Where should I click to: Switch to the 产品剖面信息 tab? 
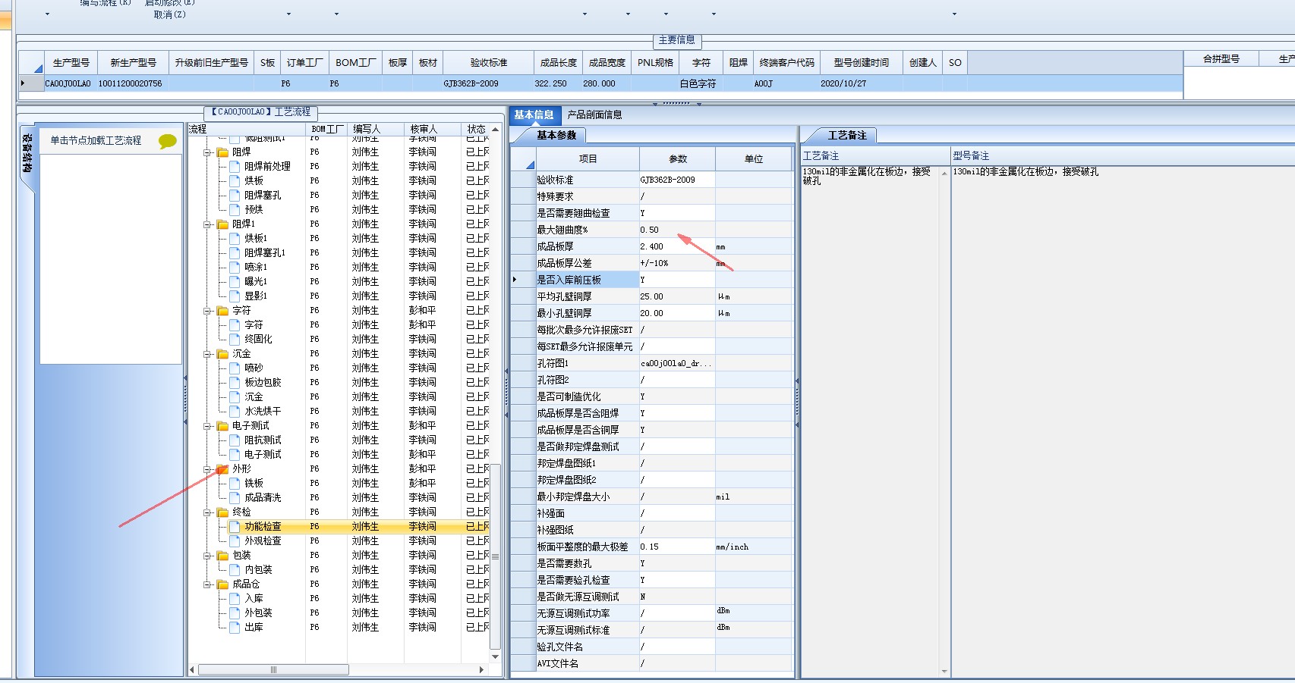(x=595, y=115)
